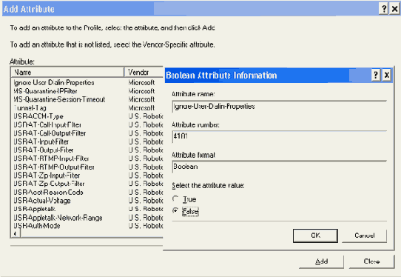Click the Attribute number field
Screen dimensions: 401x277
279,136
